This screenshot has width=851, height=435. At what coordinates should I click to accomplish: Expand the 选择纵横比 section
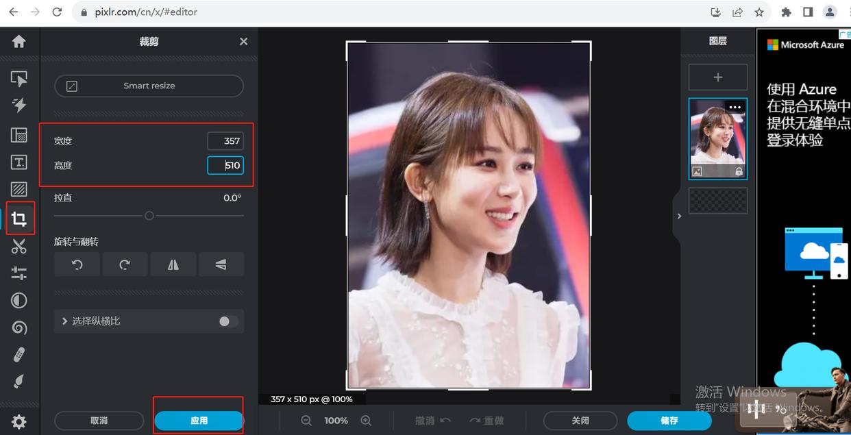(x=66, y=321)
